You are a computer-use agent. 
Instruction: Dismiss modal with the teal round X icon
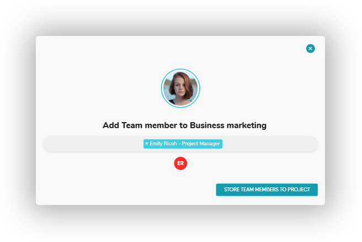pyautogui.click(x=310, y=49)
